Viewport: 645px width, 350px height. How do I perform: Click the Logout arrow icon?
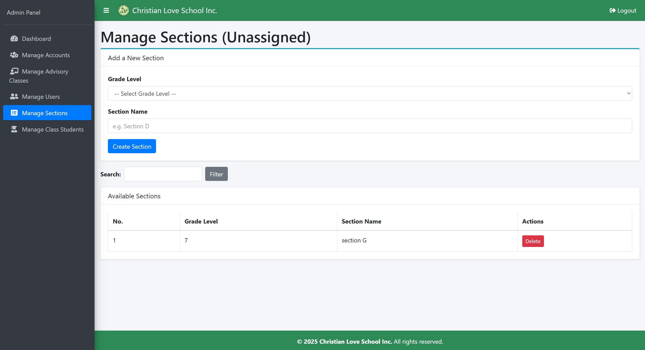click(x=612, y=11)
